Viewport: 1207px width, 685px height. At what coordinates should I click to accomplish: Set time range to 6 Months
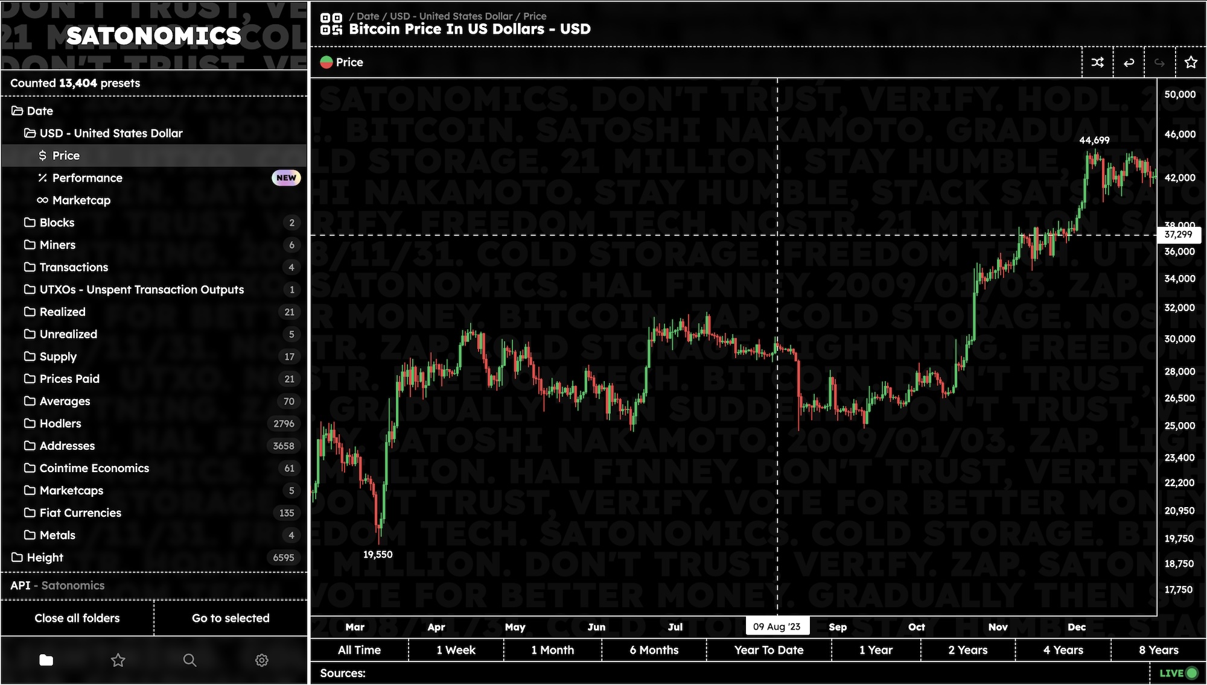pyautogui.click(x=654, y=650)
